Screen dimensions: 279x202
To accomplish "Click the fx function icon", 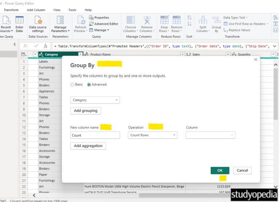I will 45,46.
